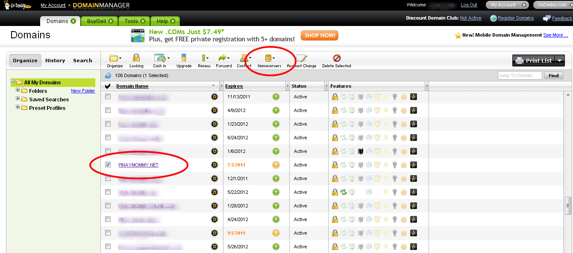Click the arrow button right of the Status header
Image resolution: width=573 pixels, height=253 pixels.
(326, 86)
